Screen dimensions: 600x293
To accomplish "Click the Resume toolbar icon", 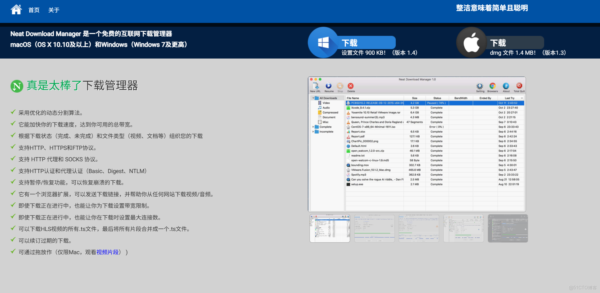I will [328, 86].
